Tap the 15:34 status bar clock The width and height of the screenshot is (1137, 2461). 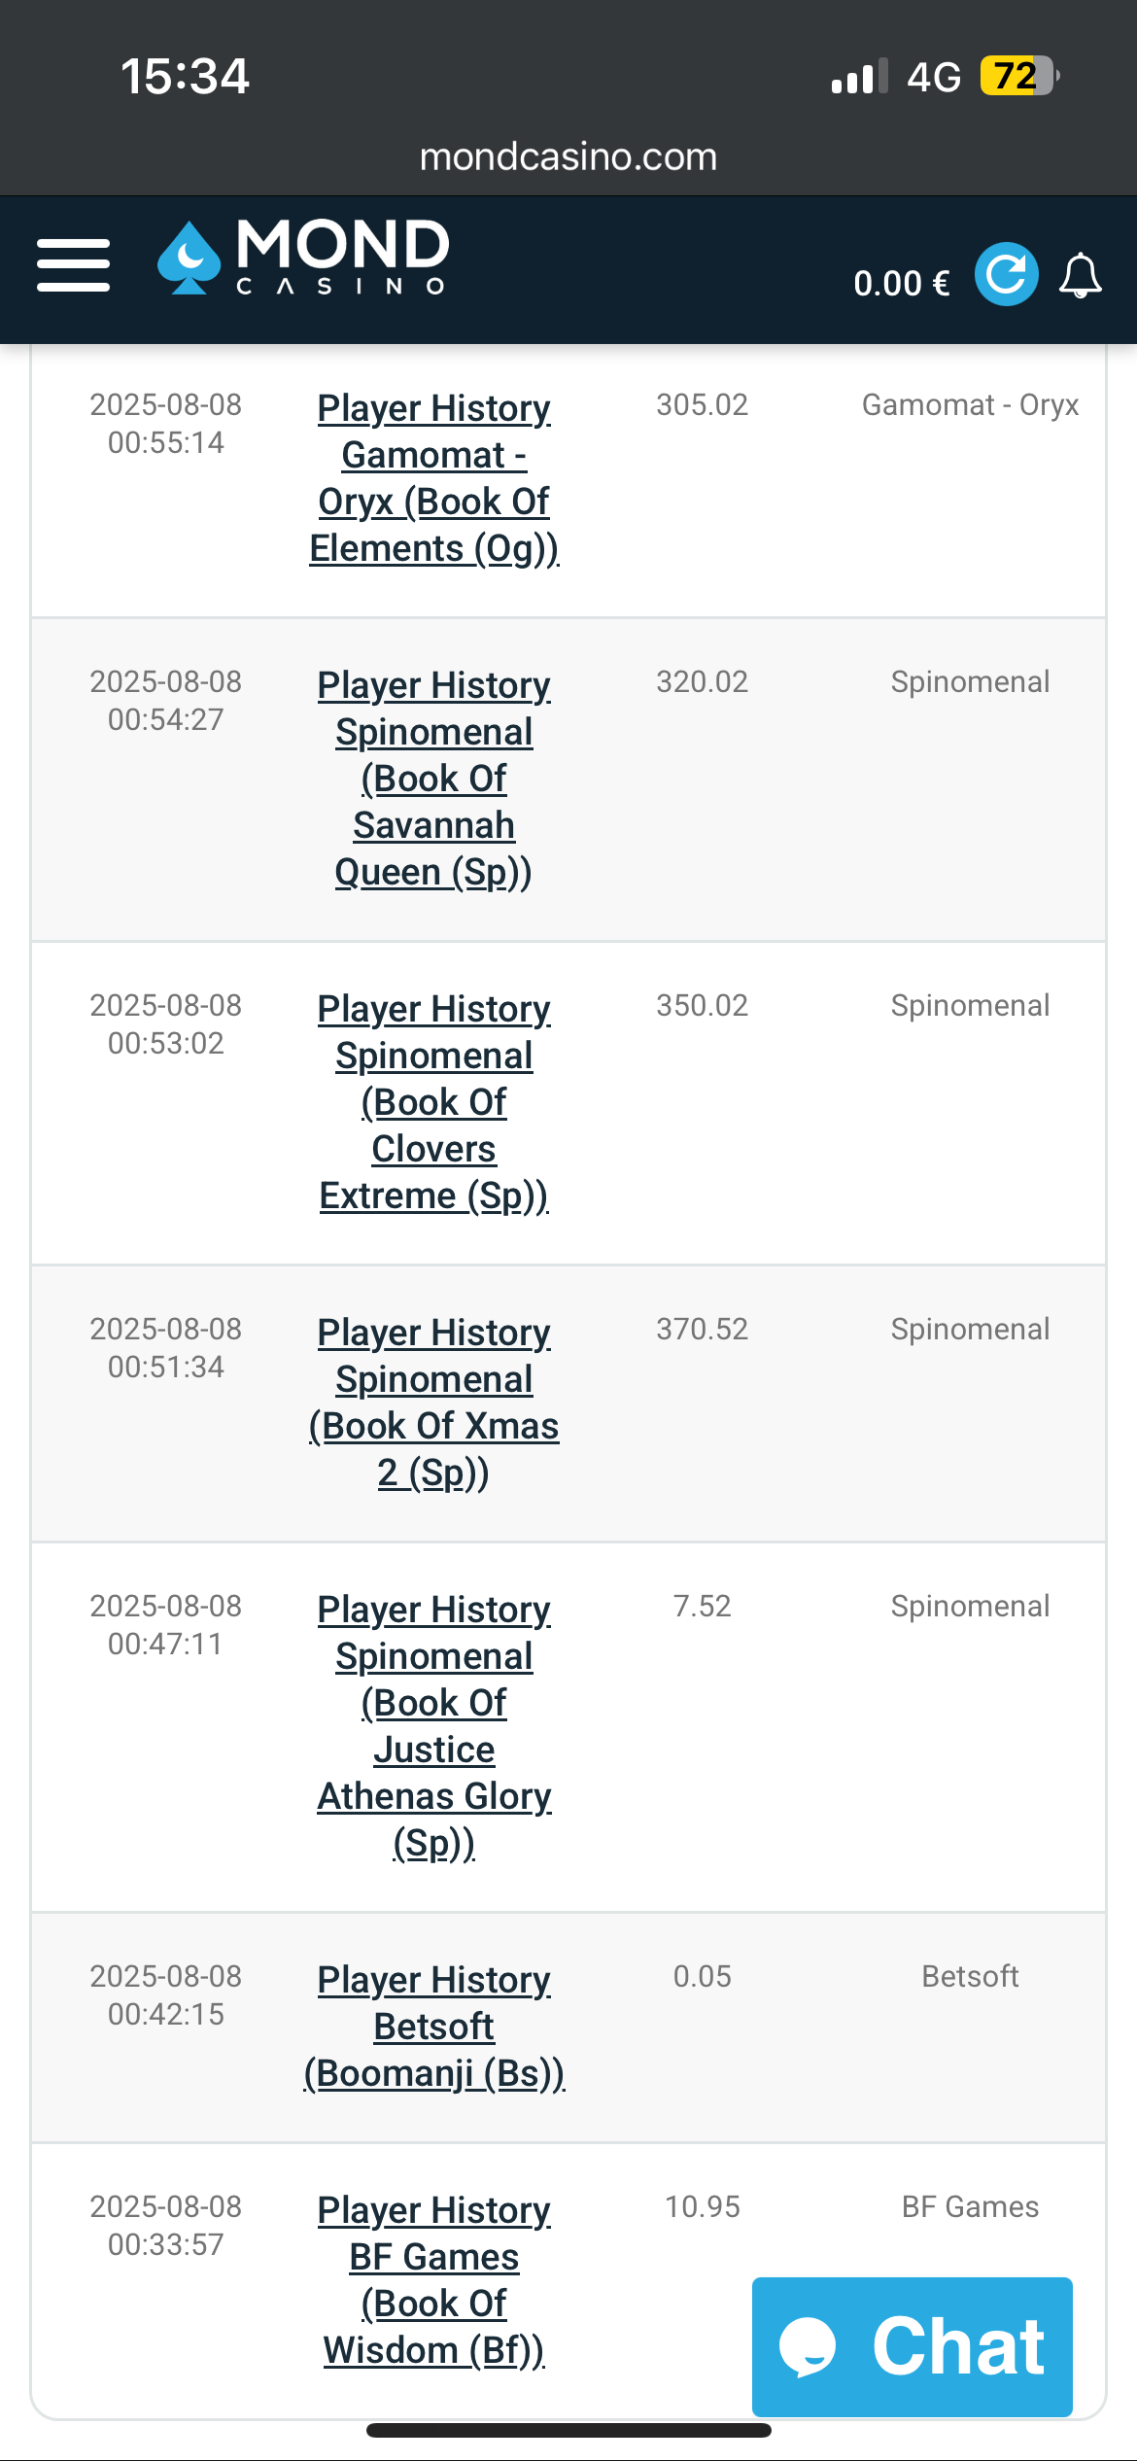(x=185, y=76)
